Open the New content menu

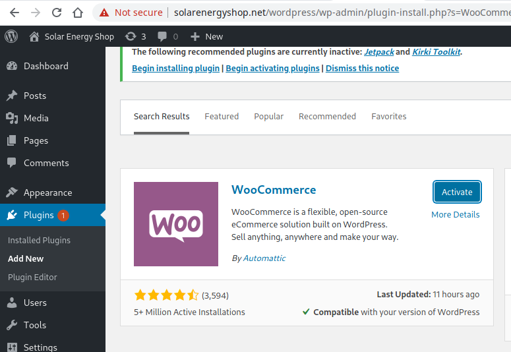click(x=206, y=36)
